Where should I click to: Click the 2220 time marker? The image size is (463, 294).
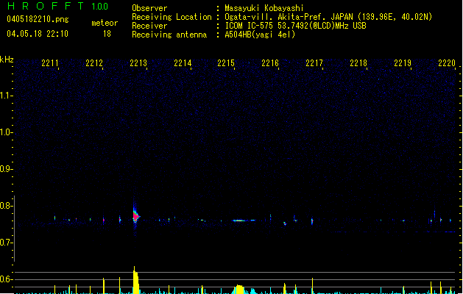click(447, 63)
